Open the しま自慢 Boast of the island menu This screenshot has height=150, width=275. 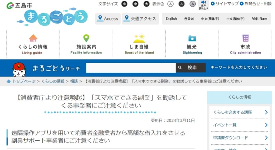[139, 44]
